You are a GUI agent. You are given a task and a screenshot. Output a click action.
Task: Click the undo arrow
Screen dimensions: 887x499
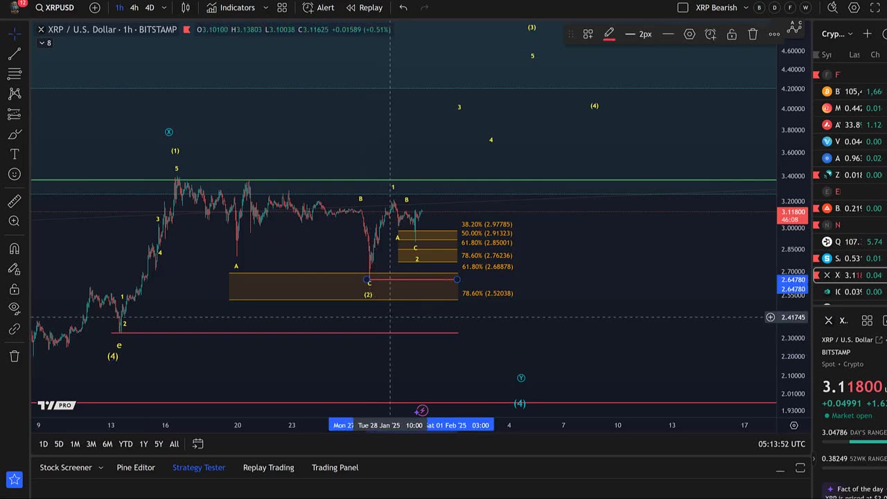pyautogui.click(x=403, y=8)
